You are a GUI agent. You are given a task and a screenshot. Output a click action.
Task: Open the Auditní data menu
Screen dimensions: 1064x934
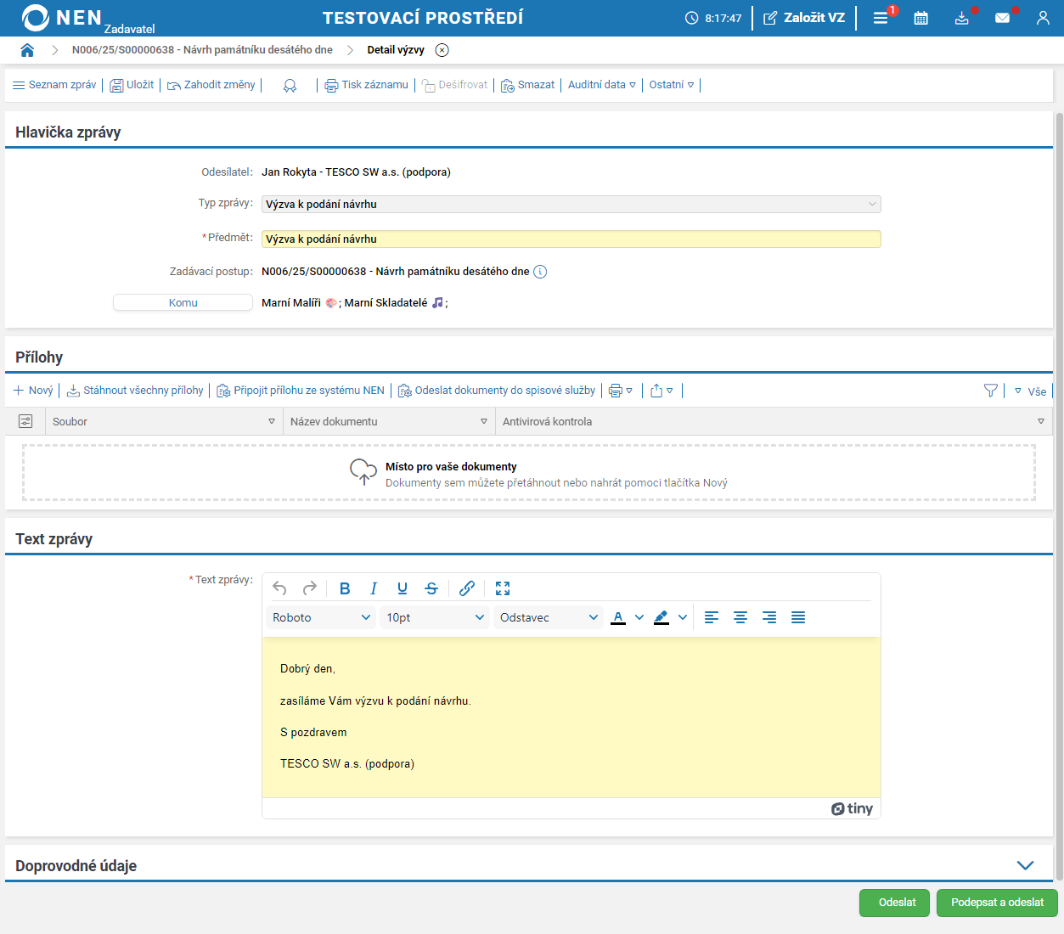coord(601,85)
